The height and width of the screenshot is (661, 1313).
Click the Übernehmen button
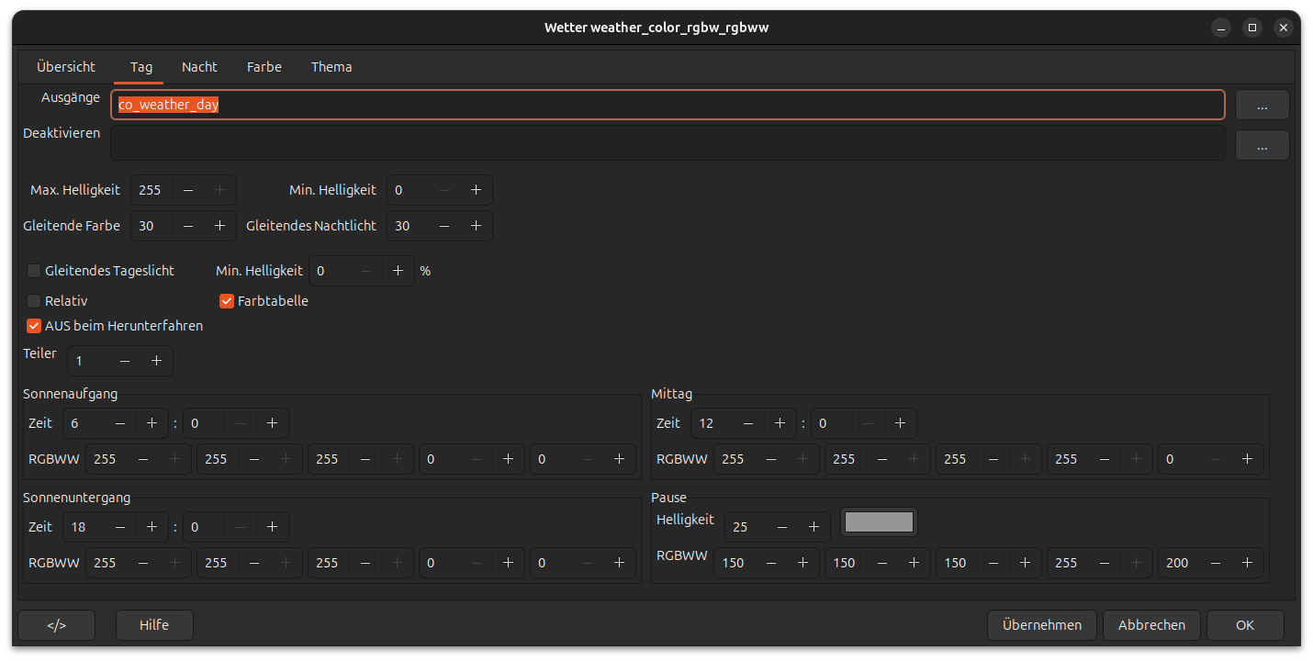pos(1041,625)
